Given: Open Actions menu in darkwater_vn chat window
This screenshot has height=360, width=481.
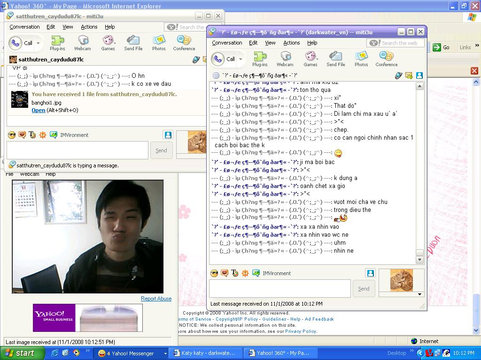Looking at the screenshot, I should 291,43.
